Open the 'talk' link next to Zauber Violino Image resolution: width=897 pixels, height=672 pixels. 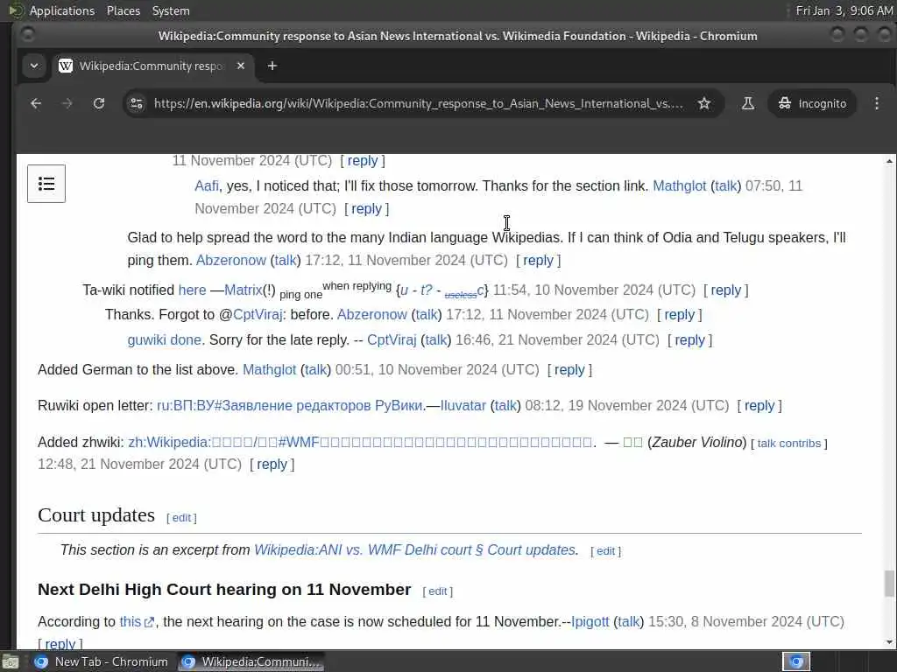(766, 443)
